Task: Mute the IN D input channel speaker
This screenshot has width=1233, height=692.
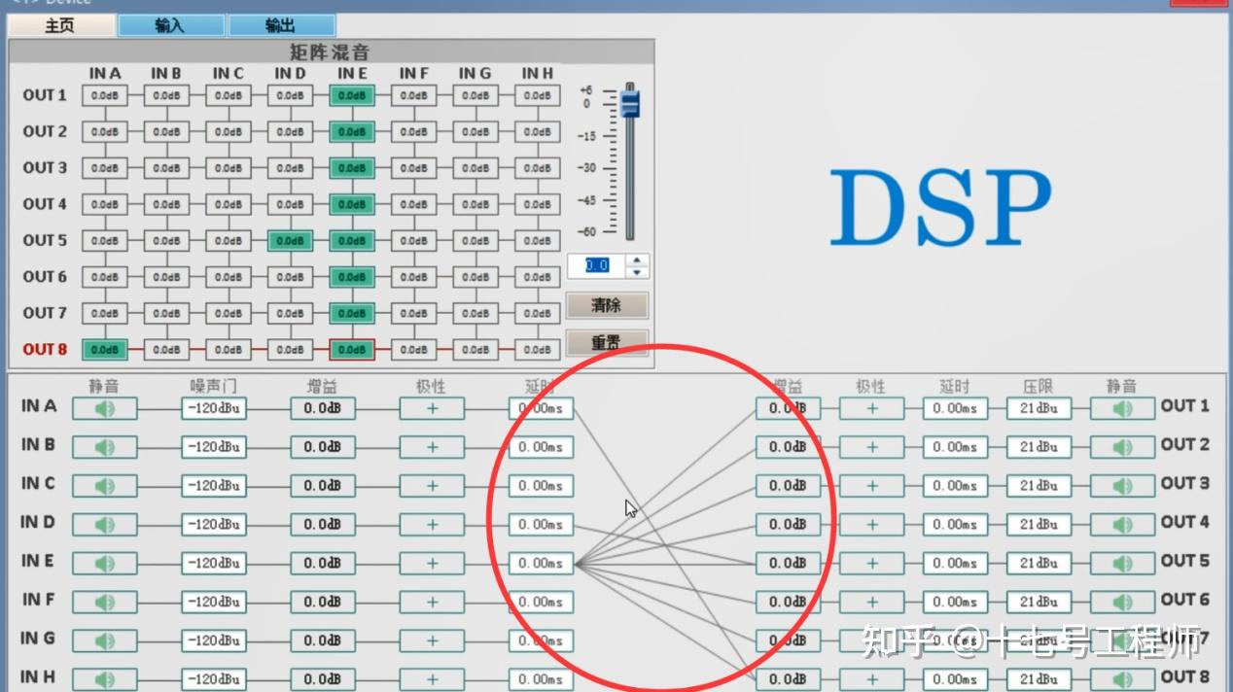Action: 105,524
